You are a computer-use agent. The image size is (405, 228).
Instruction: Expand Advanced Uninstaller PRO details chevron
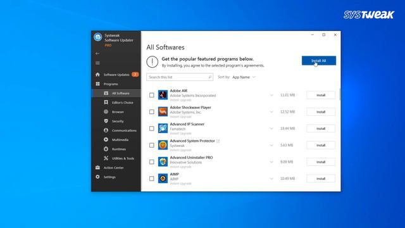(x=271, y=162)
